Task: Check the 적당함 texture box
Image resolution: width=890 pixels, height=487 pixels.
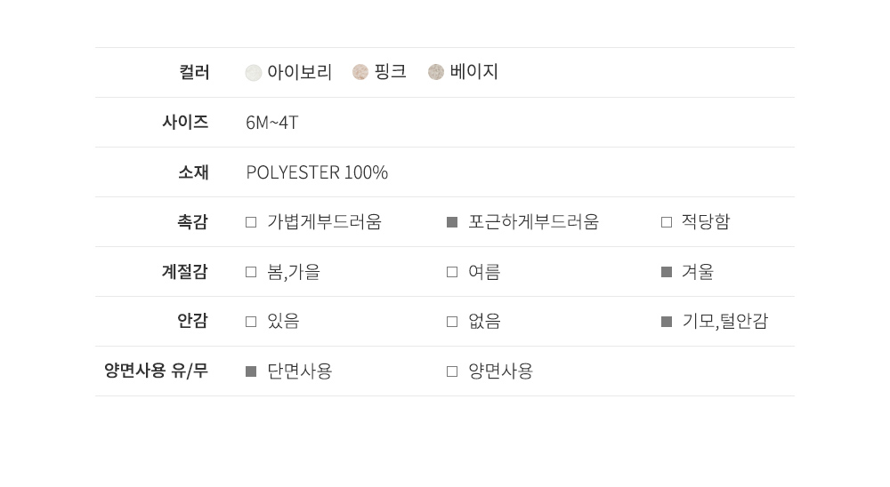Action: 667,222
